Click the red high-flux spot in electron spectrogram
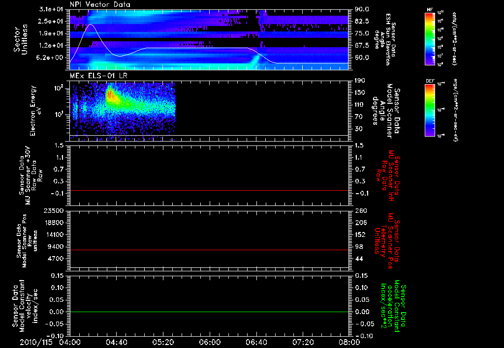Image resolution: width=504 pixels, height=348 pixels. pyautogui.click(x=110, y=95)
